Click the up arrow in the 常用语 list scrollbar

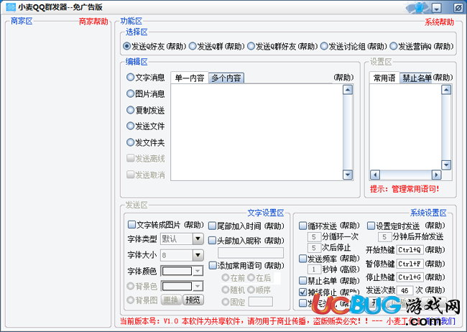tap(446, 89)
